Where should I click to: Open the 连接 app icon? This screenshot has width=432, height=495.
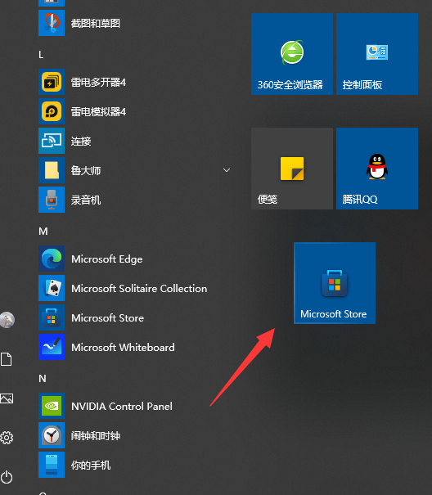point(52,141)
